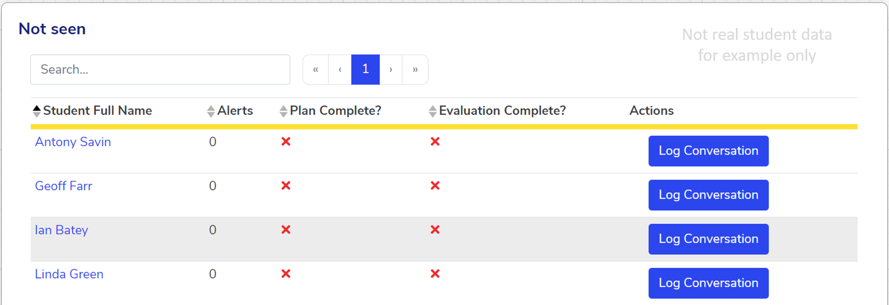Open Antony Savin's student profile
Image resolution: width=889 pixels, height=305 pixels.
pos(73,142)
